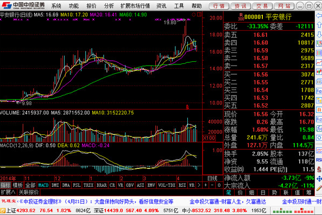Select the MACD indicator tab
The height and width of the screenshot is (215, 322).
(x=43, y=185)
